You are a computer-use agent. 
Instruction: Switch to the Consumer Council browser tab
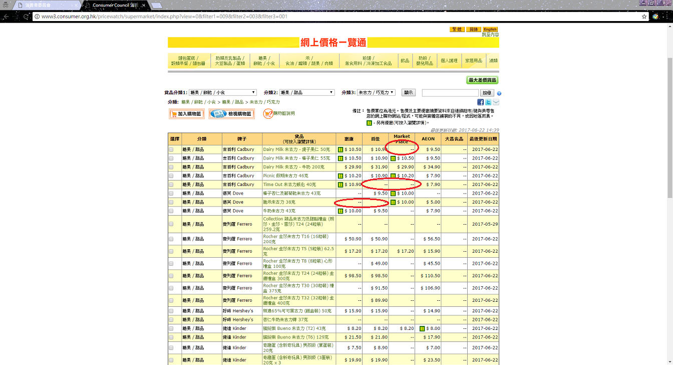pyautogui.click(x=115, y=5)
